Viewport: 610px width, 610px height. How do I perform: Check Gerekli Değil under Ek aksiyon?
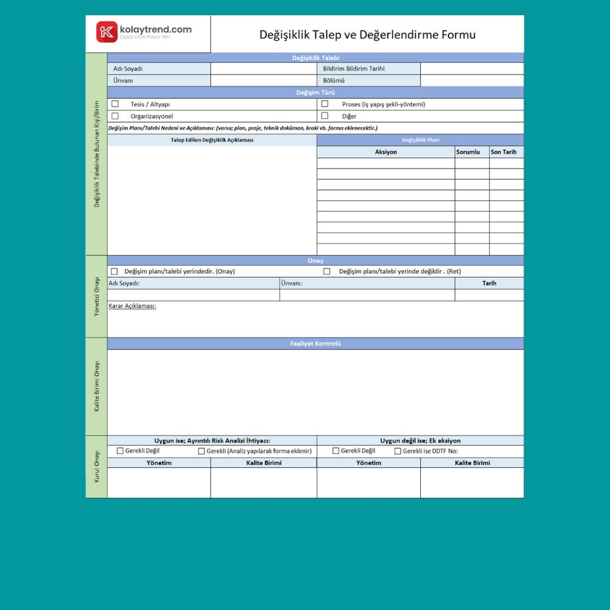tap(335, 451)
